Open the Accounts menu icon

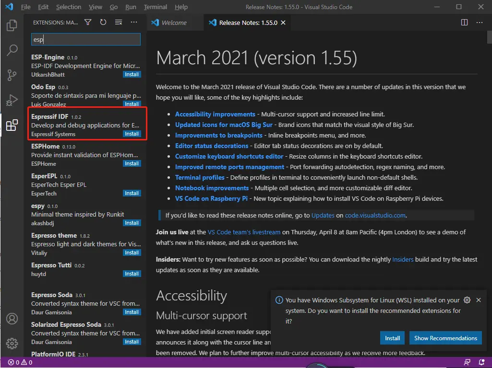coord(12,319)
